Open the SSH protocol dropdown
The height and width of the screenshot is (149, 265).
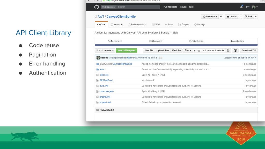pos(188,50)
